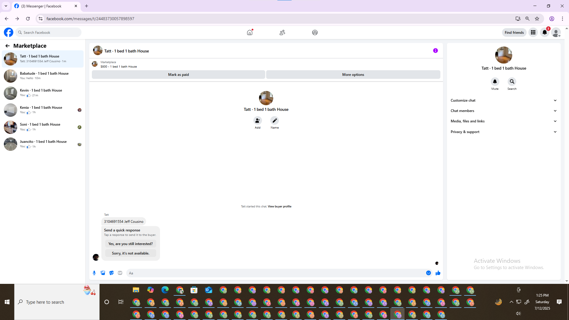
Task: Open the GIF picker icon
Action: click(x=120, y=273)
